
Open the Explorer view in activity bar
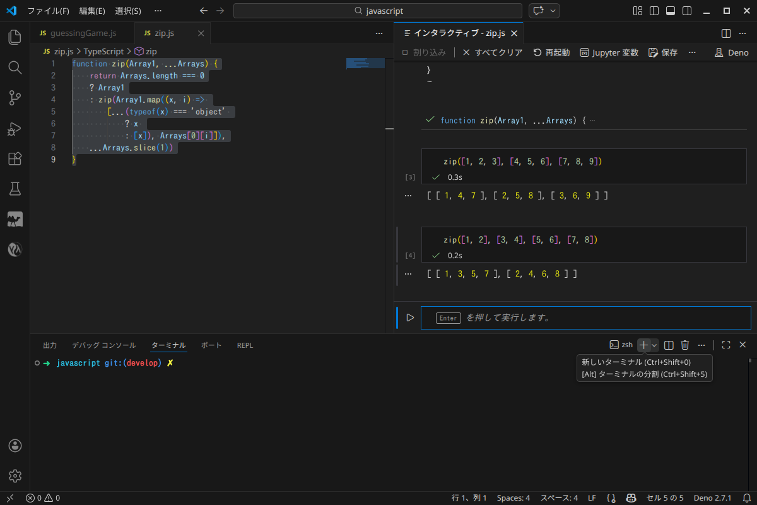click(x=15, y=37)
